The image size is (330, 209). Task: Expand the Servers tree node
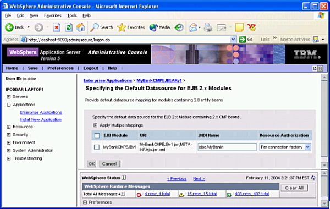click(x=9, y=97)
